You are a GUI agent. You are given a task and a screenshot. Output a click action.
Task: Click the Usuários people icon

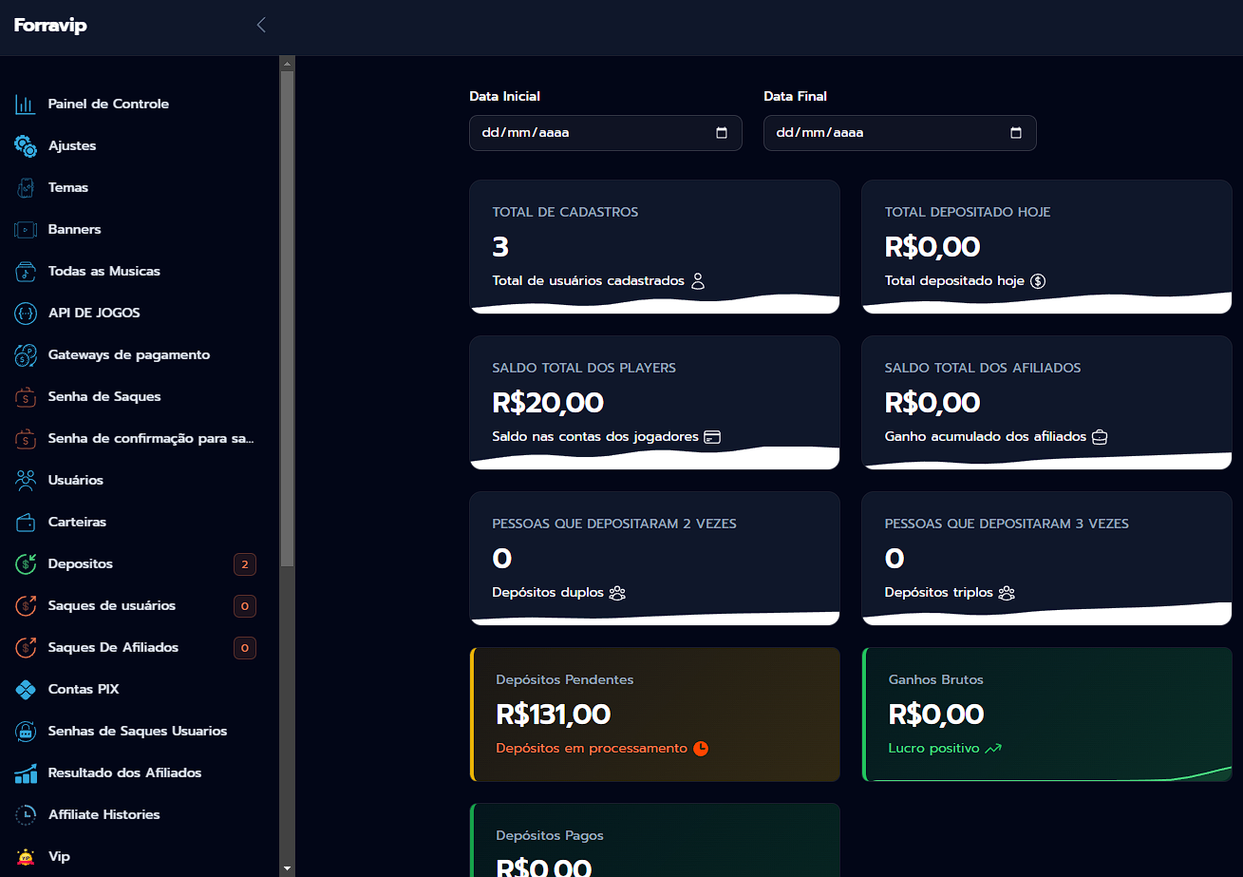26,480
